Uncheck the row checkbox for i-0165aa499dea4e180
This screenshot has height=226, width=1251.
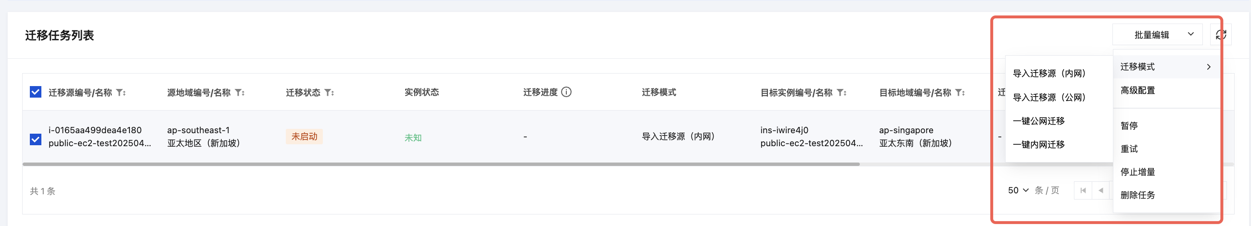[36, 139]
